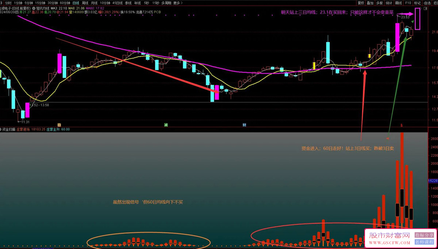Open the F10 company info page

[408, 3]
